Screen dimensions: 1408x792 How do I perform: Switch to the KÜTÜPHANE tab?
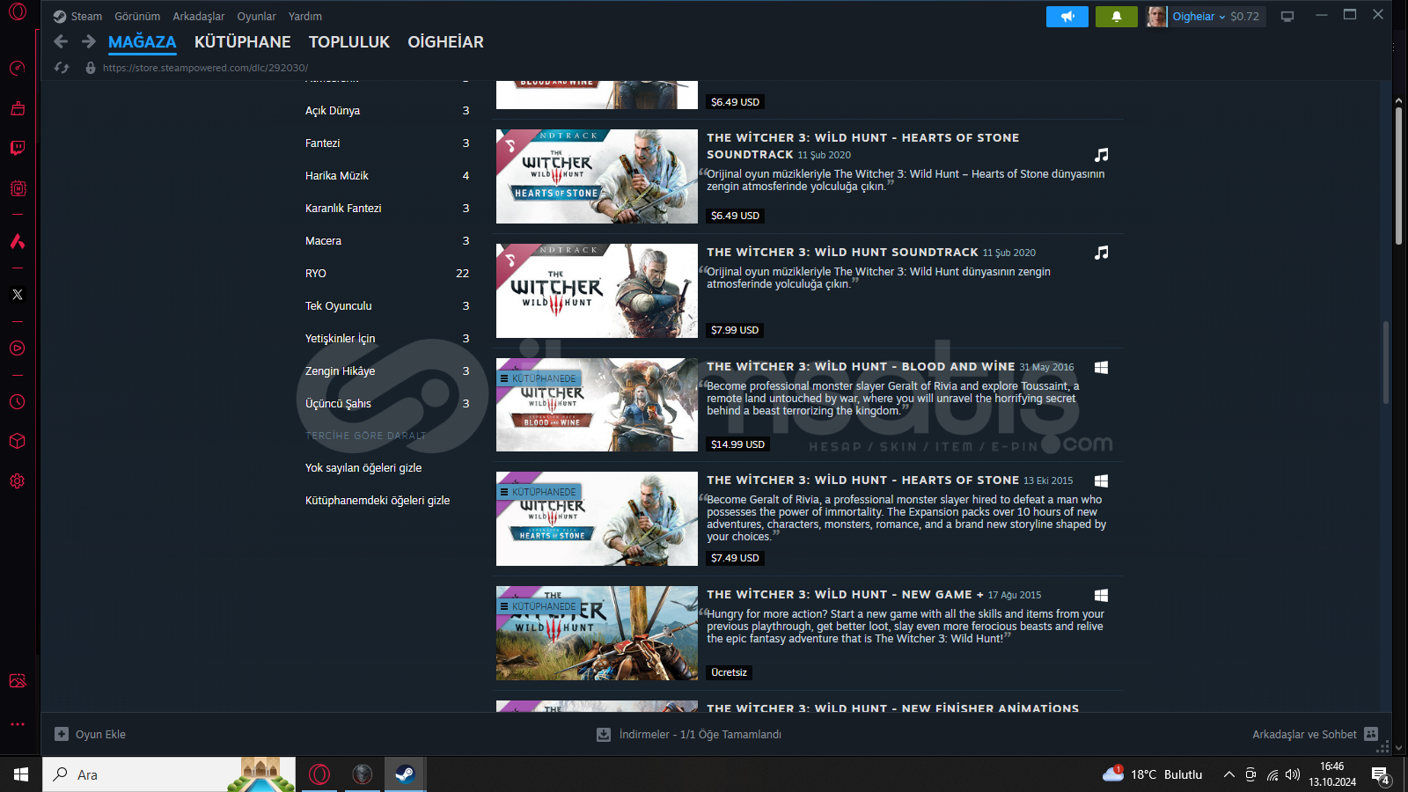(243, 42)
